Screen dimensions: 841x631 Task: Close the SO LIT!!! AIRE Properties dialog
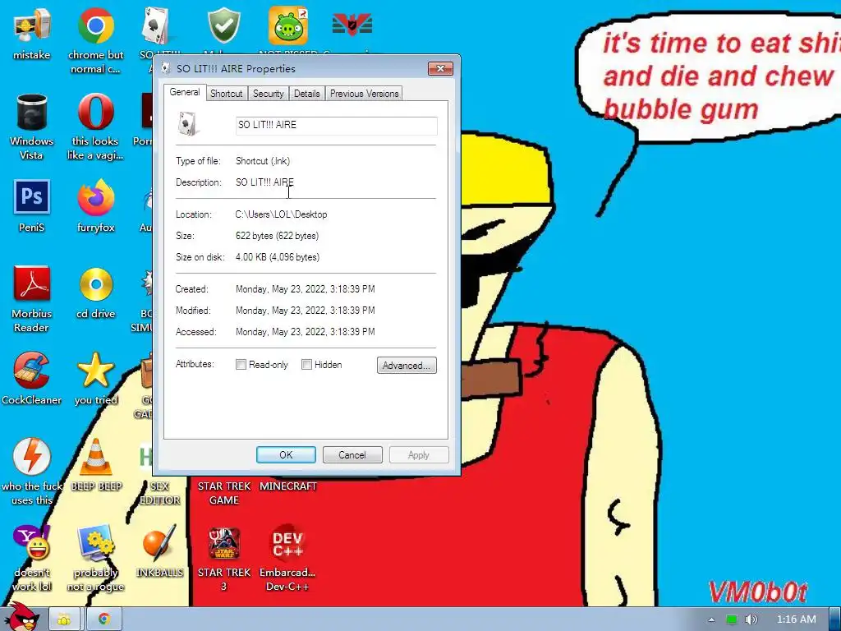coord(440,68)
